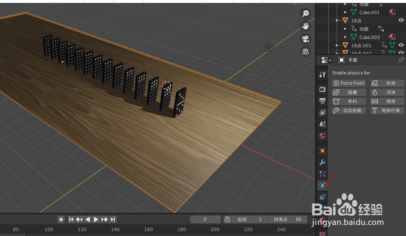The image size is (406, 236).
Task: Open the Output properties tab
Action: tap(322, 101)
